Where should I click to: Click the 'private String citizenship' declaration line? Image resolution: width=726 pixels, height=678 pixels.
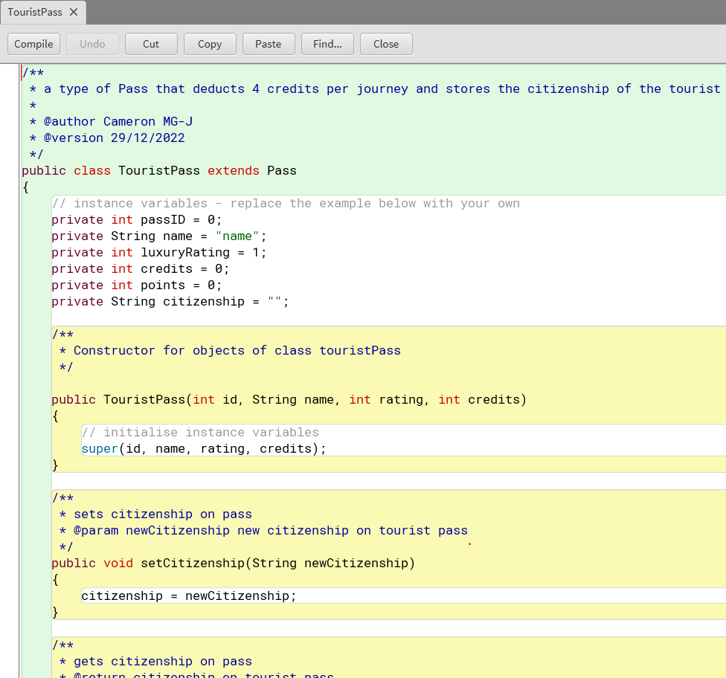pos(170,301)
